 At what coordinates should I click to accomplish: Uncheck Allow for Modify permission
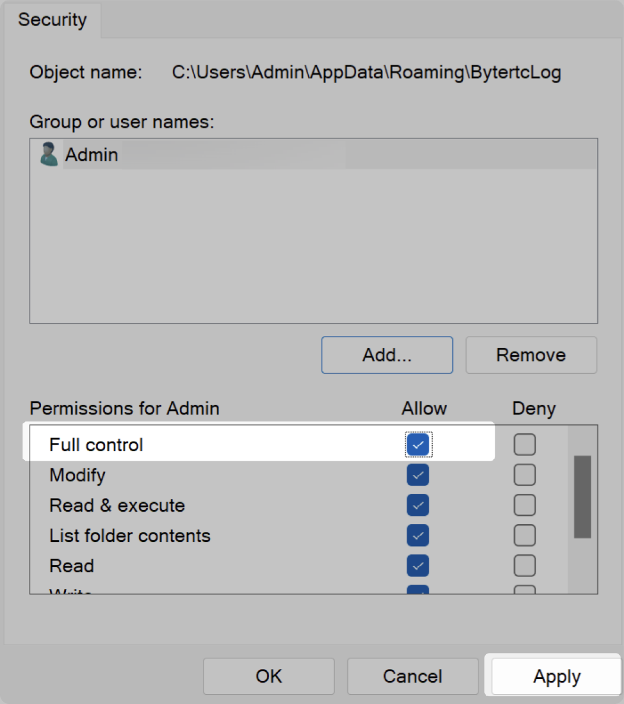(x=418, y=475)
